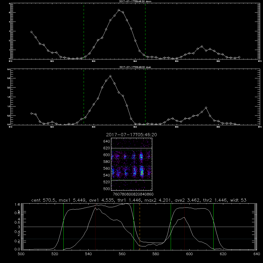Click the x-axis label 640 of the bottom plot
Image resolution: width=263 pixels, height=263 pixels.
(257, 254)
